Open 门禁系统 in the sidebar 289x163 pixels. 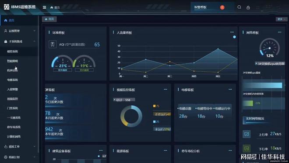13,108
